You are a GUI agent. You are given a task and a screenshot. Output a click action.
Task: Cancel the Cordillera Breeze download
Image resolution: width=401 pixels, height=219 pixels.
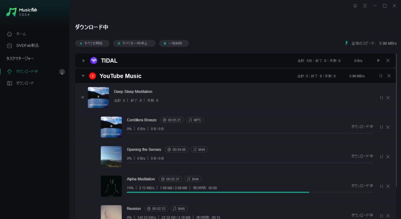388,127
